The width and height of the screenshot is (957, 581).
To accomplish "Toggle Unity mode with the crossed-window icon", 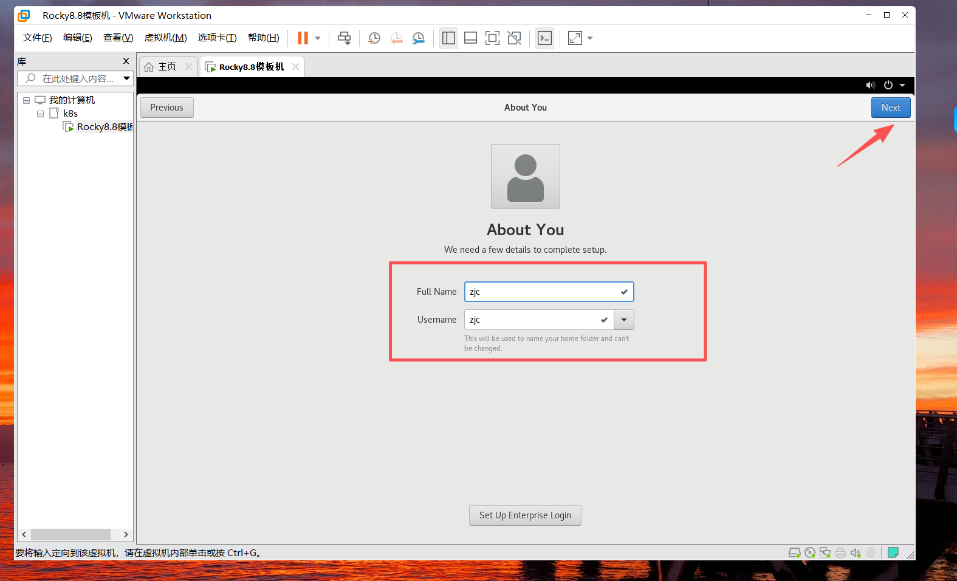I will pyautogui.click(x=514, y=38).
